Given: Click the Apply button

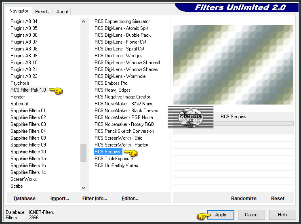Looking at the screenshot, I should (221, 215).
